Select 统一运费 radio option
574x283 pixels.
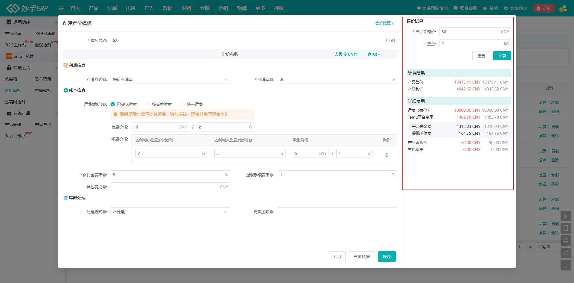(183, 104)
